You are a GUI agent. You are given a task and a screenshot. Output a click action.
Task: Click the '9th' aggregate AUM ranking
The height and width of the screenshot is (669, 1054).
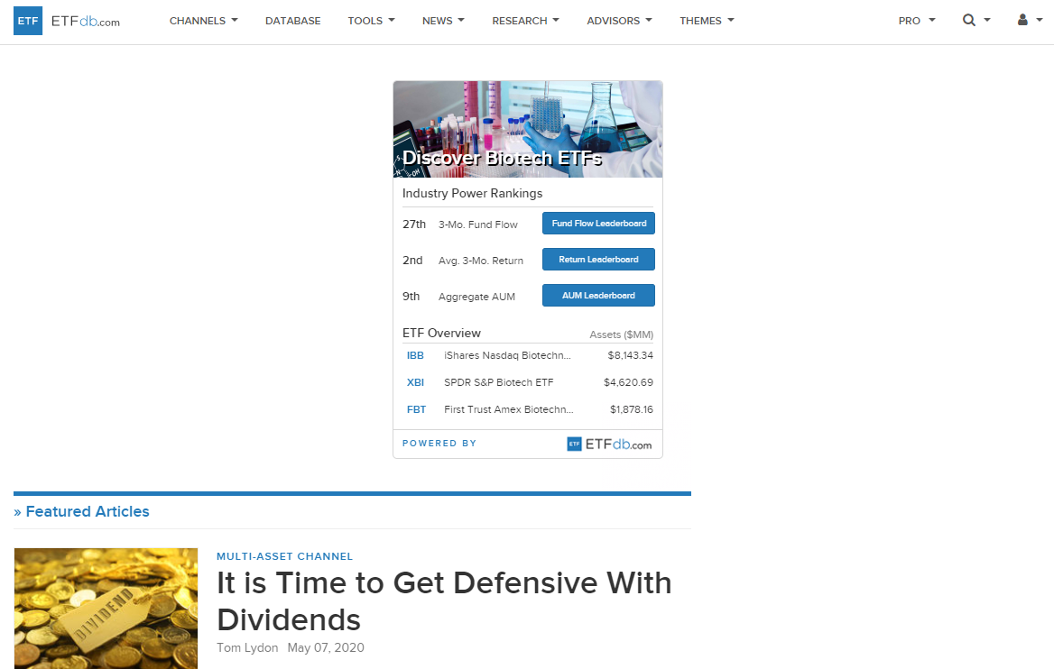411,297
